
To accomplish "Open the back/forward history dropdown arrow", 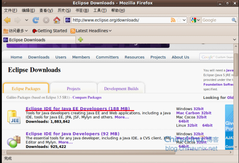I will click(27, 20).
